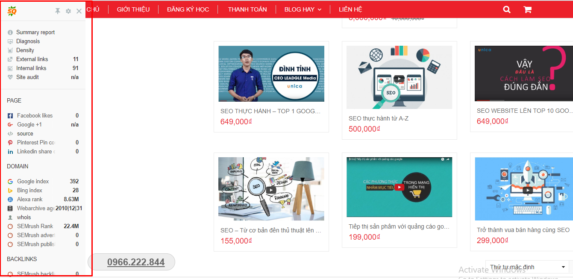Close the SEOquake sidebar panel
Viewport: 573px width, 279px height.
(79, 11)
